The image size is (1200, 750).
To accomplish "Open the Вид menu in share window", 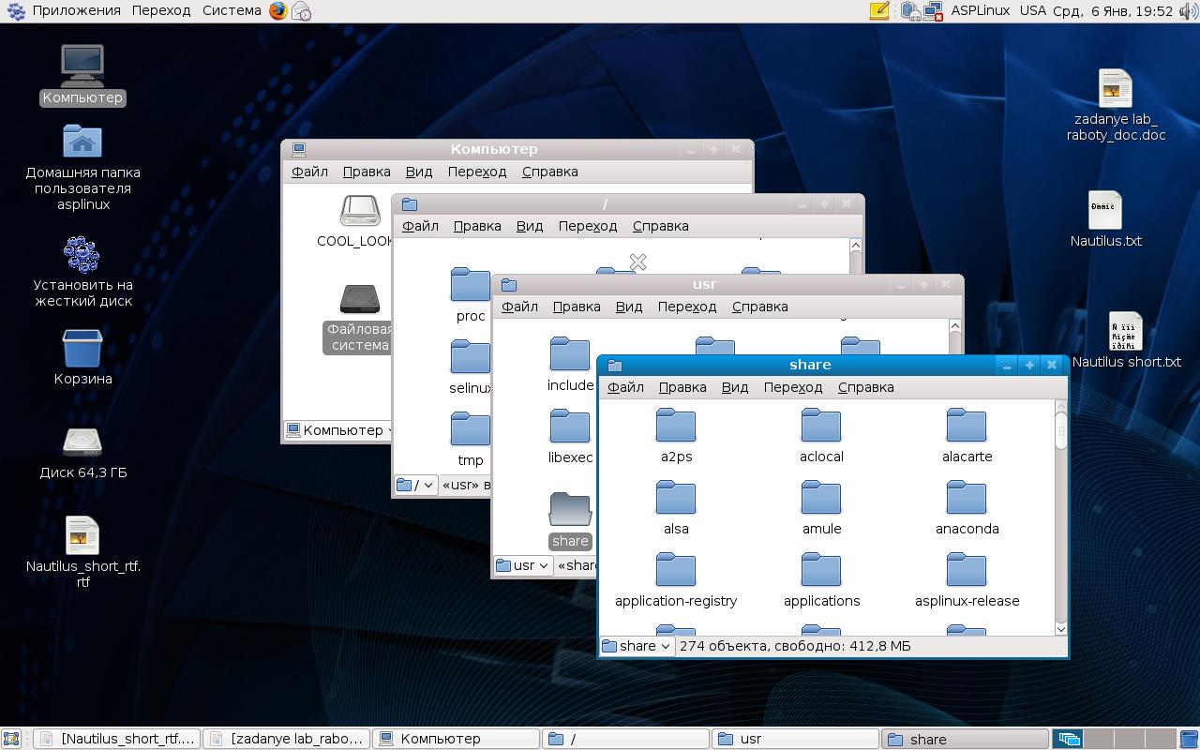I will click(735, 387).
